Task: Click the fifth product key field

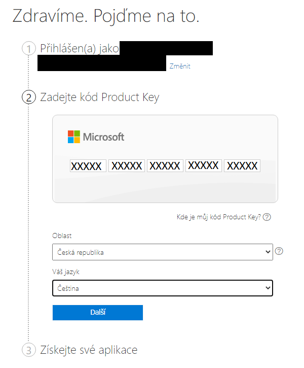Action: (x=242, y=165)
